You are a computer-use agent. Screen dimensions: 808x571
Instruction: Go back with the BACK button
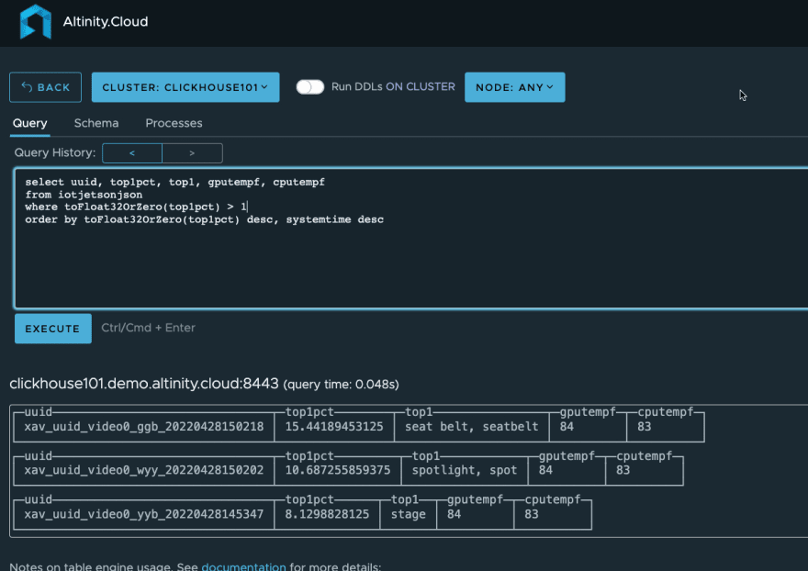tap(45, 87)
